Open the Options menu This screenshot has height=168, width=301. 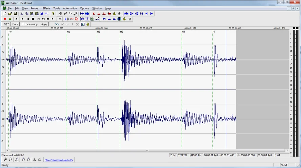click(x=85, y=8)
